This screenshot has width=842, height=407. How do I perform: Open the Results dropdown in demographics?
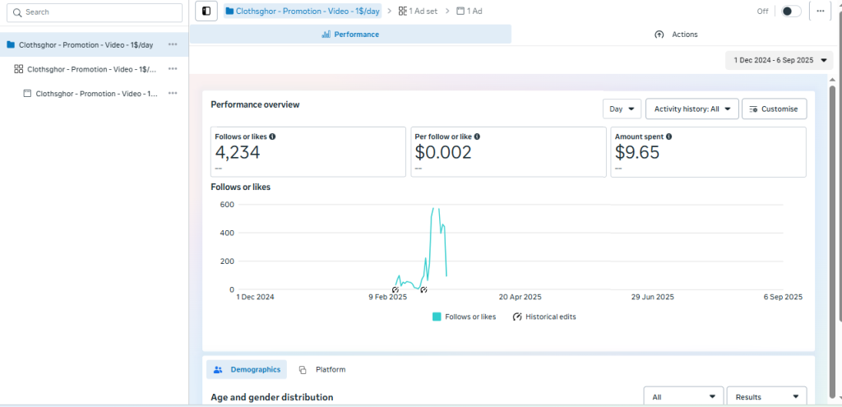click(x=766, y=397)
